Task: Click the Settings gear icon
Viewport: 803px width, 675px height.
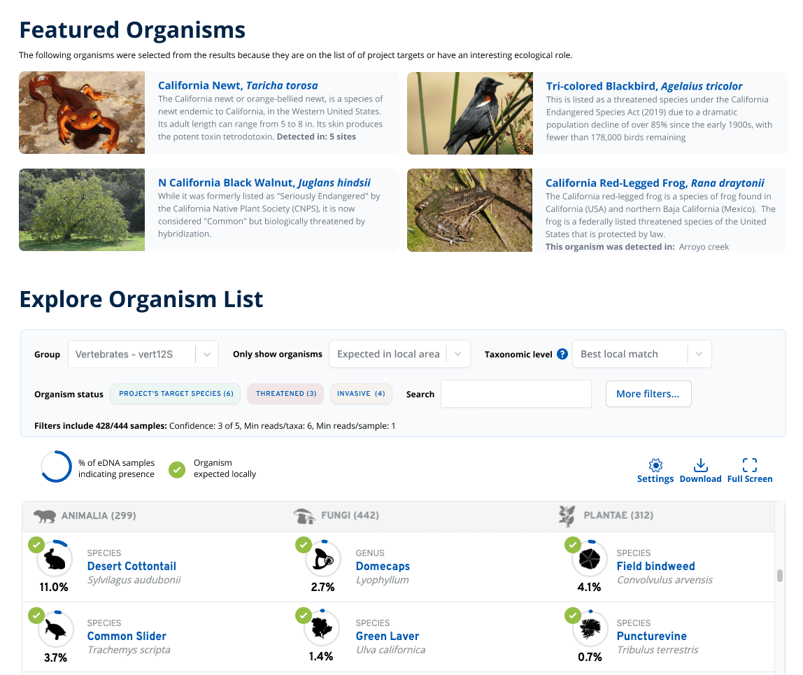Action: (655, 464)
